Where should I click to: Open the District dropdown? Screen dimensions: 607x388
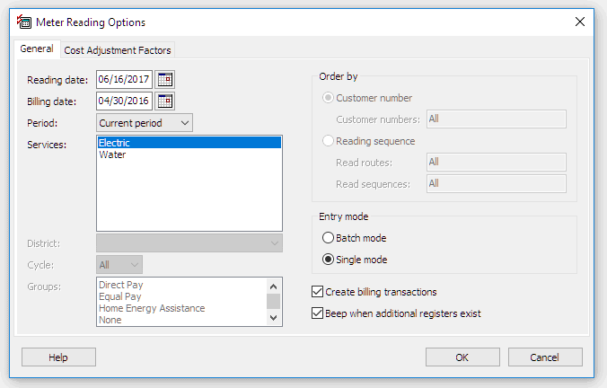point(189,243)
